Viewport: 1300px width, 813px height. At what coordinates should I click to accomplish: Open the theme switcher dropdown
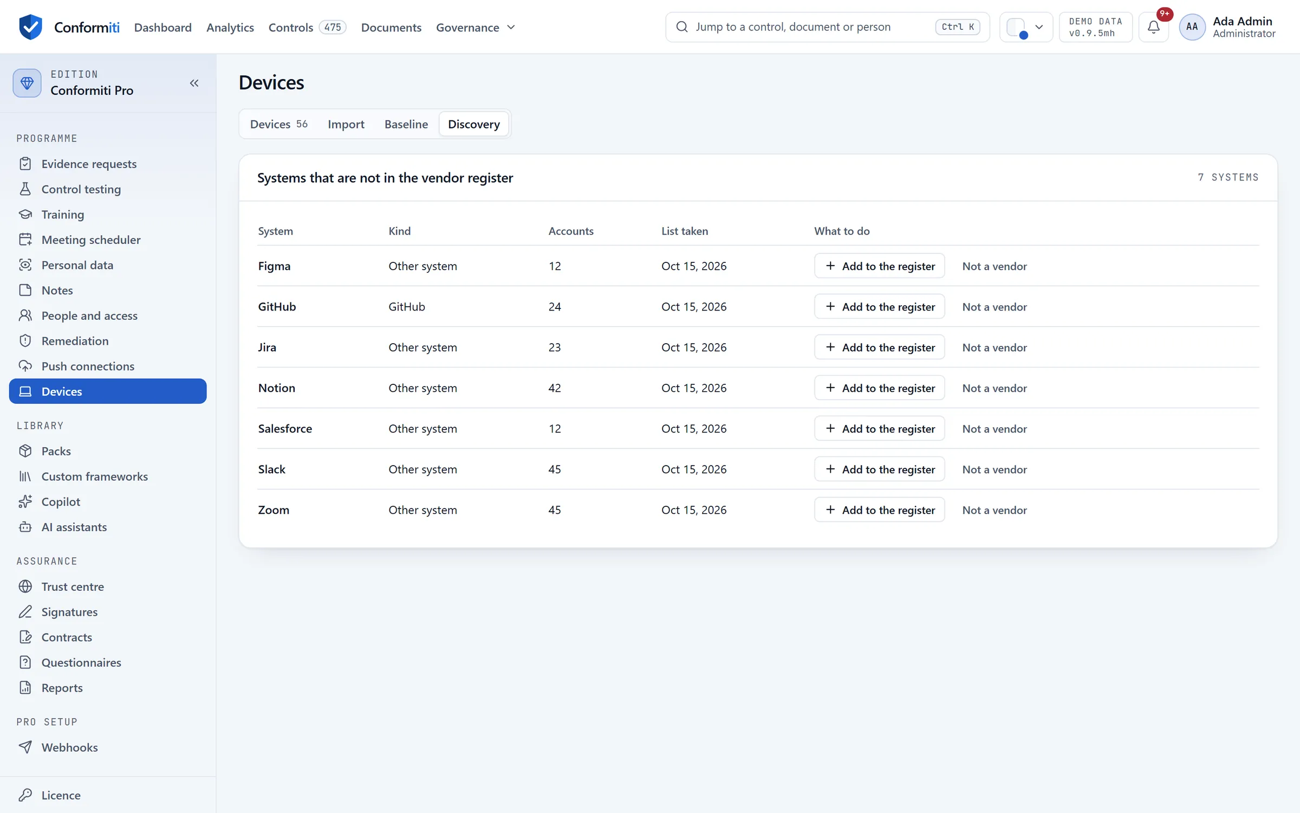coord(1025,27)
